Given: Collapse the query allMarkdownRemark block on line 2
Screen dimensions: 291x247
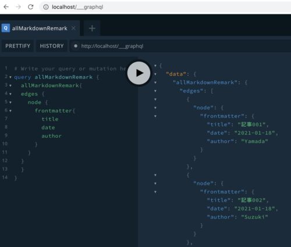Looking at the screenshot, I should click(10, 77).
